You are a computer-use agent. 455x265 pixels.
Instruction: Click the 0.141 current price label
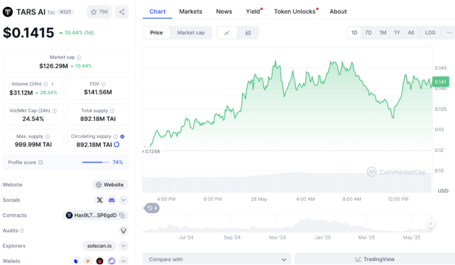coord(440,82)
